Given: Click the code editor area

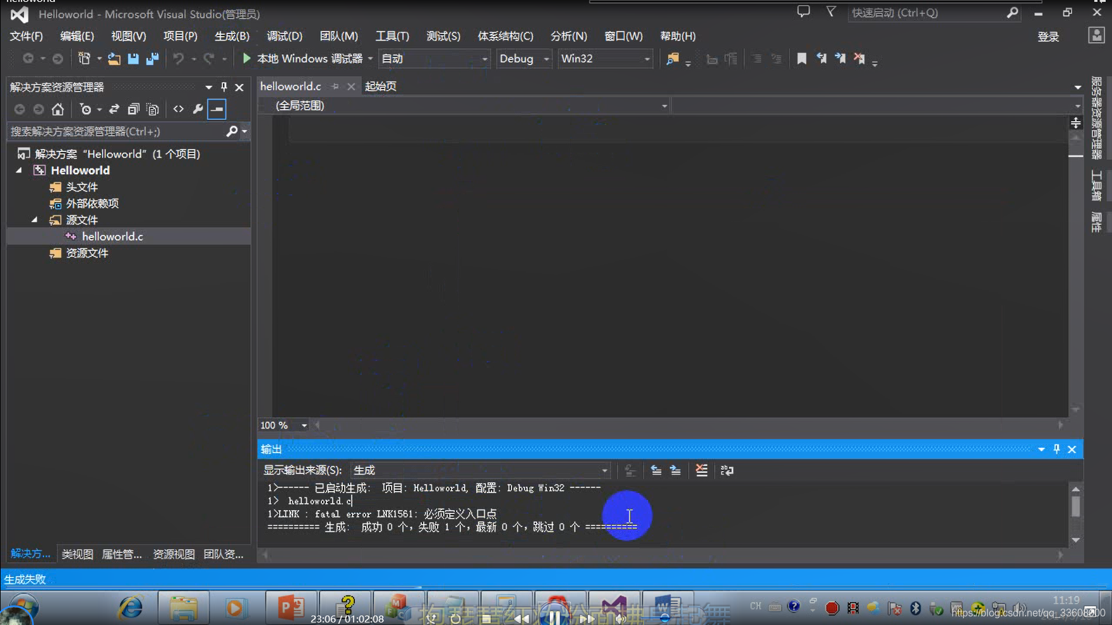Looking at the screenshot, I should click(x=670, y=268).
